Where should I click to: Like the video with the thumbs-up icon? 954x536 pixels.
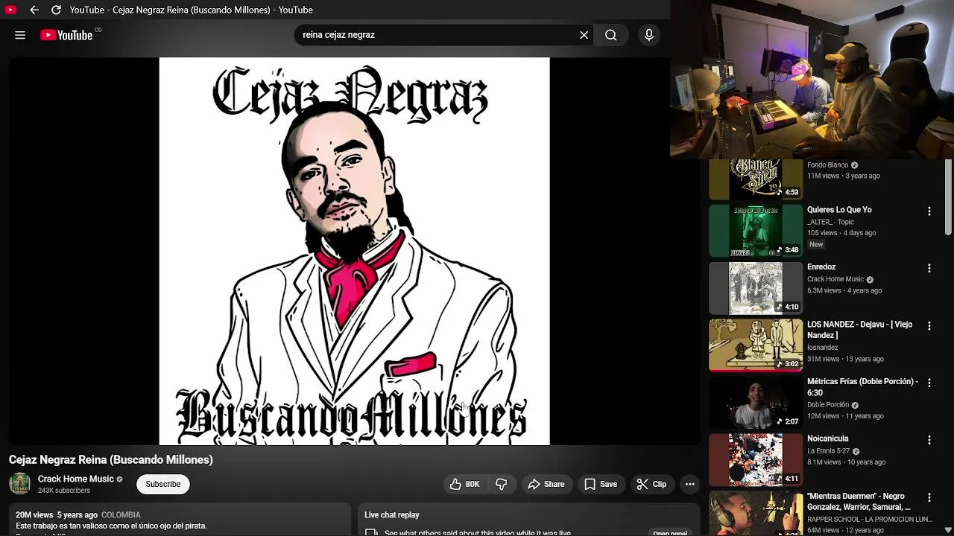[464, 484]
